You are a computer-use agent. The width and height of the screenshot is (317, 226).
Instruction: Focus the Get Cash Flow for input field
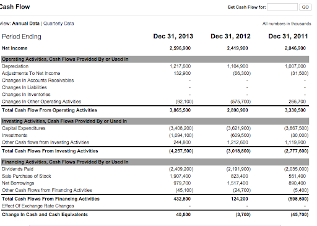point(282,7)
